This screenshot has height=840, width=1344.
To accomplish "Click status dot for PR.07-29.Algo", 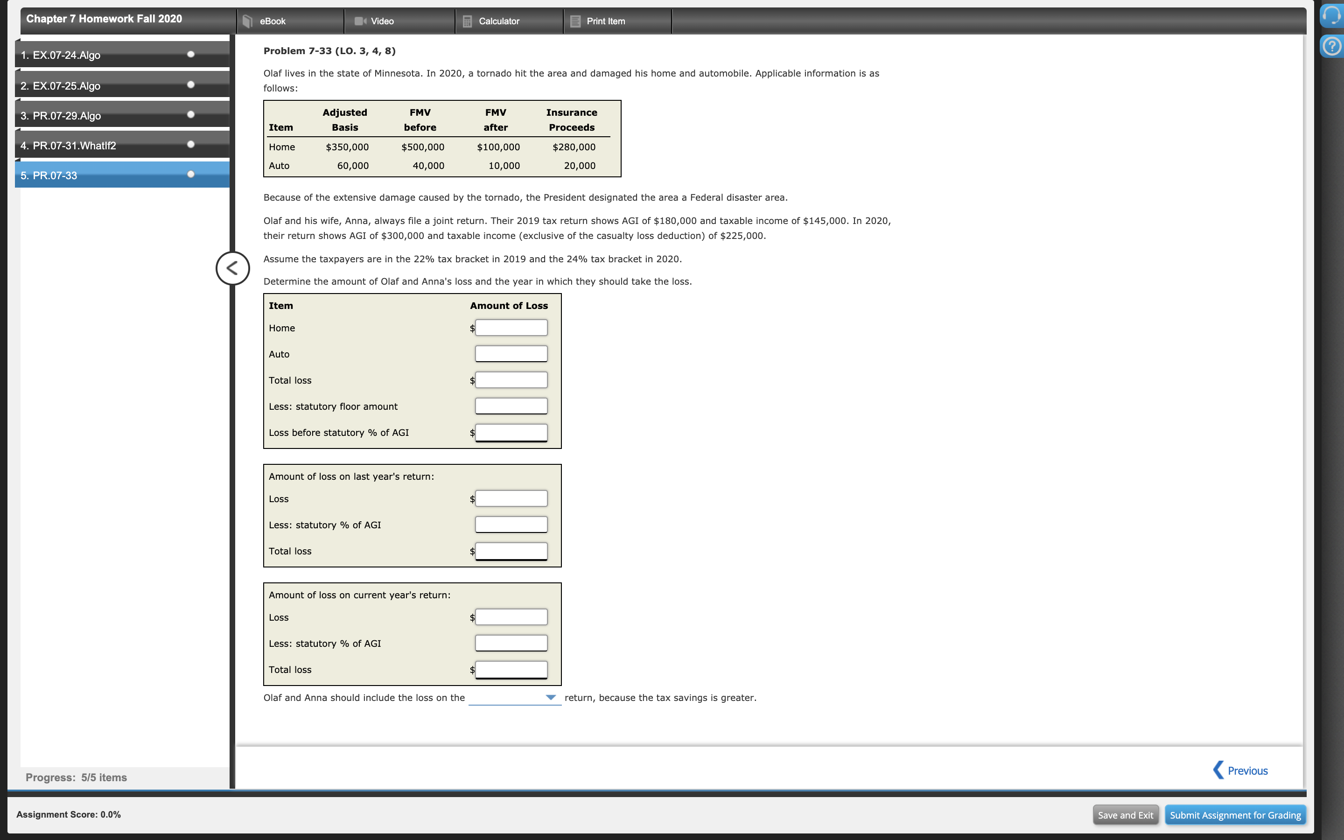I will pyautogui.click(x=190, y=114).
